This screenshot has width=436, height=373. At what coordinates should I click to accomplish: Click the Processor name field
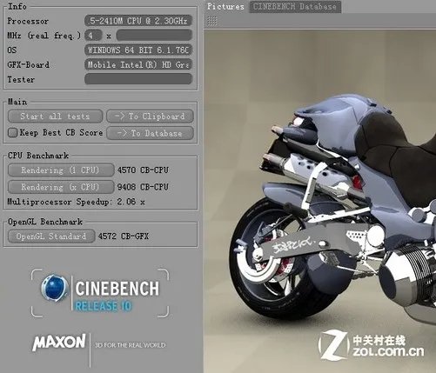coord(138,21)
